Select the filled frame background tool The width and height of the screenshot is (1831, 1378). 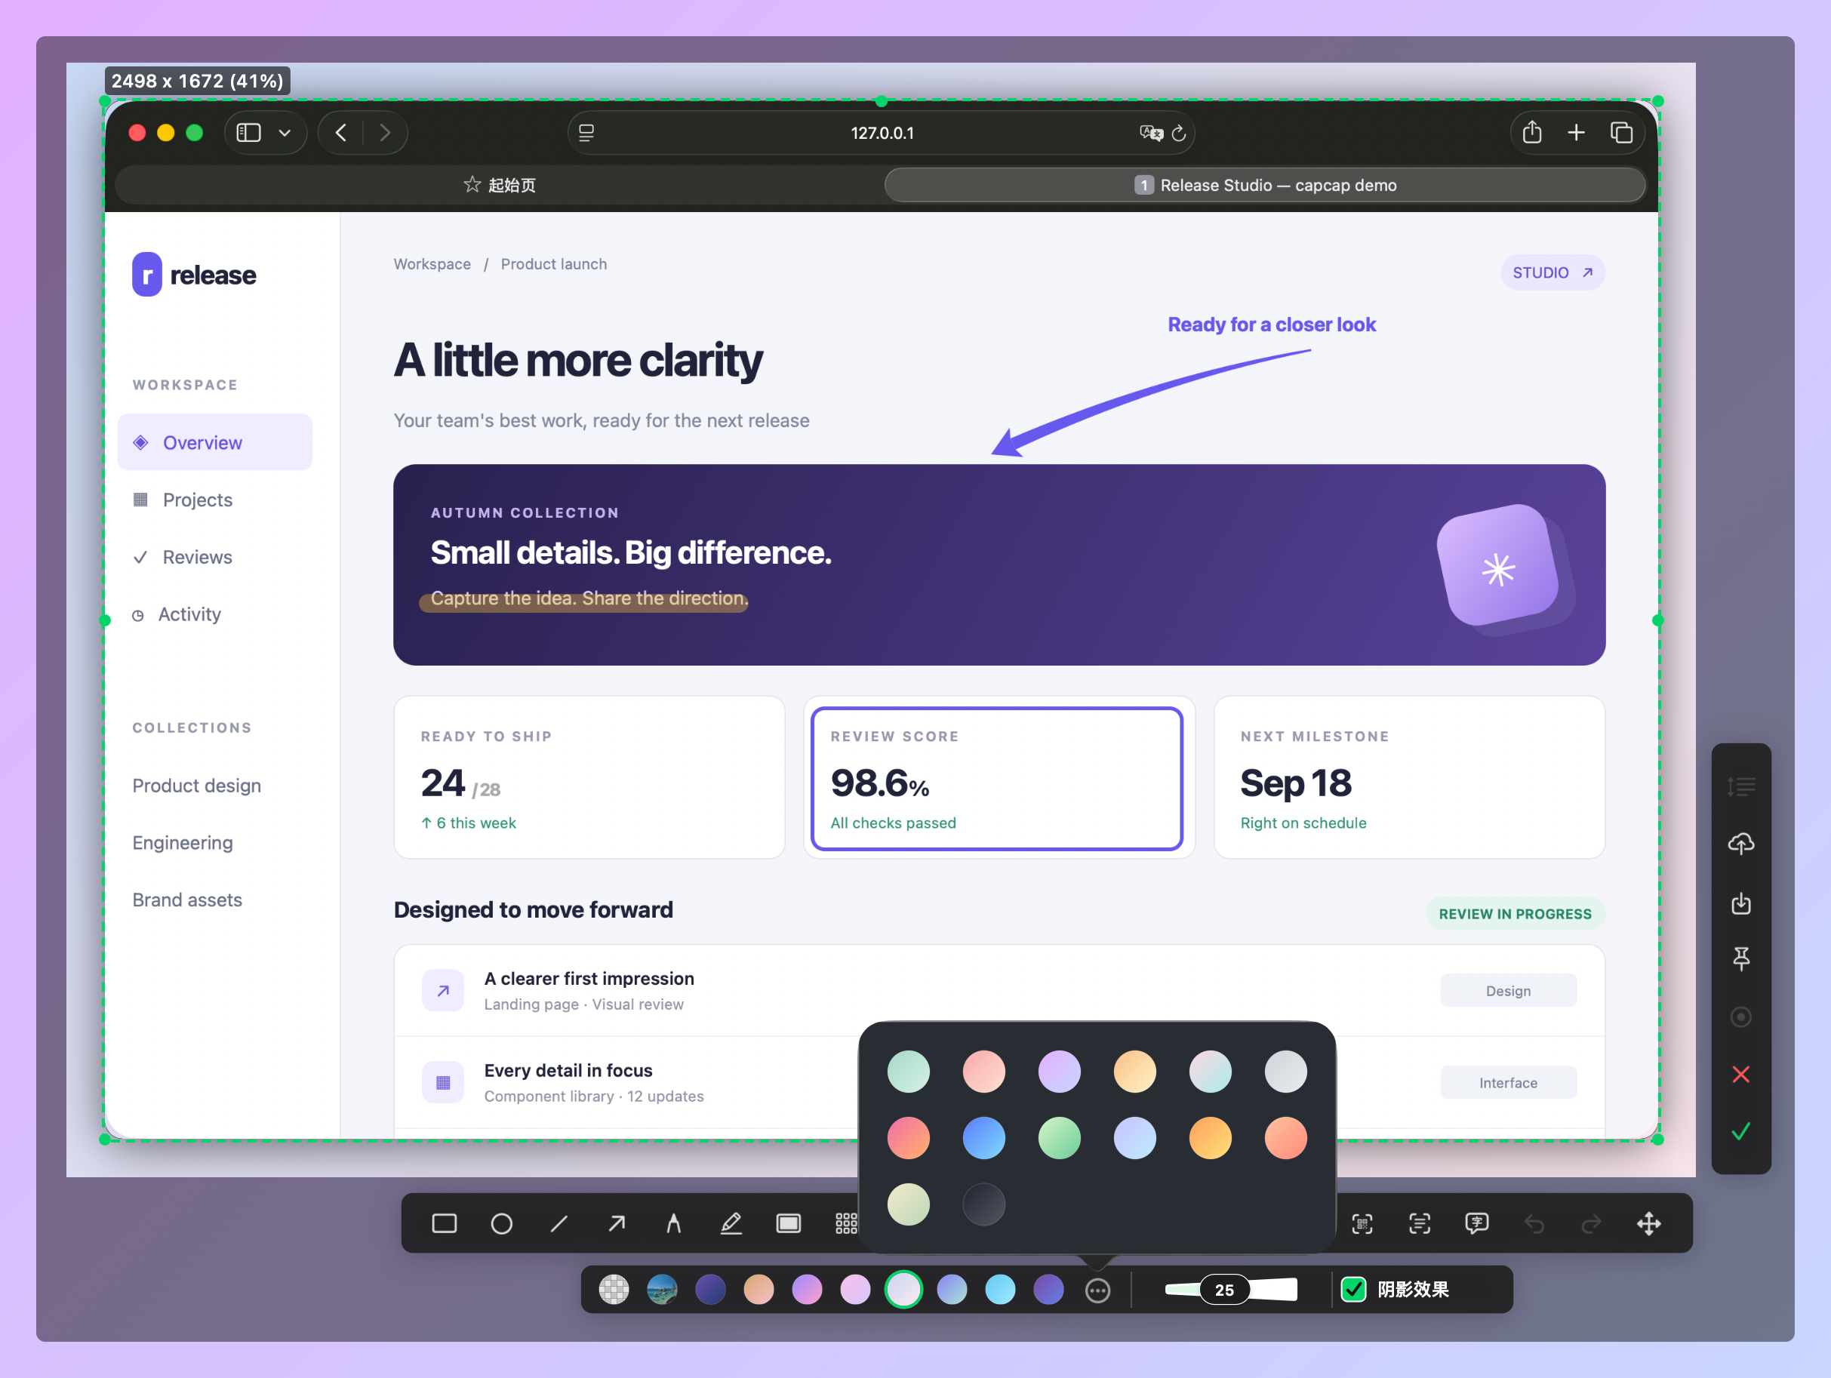click(x=789, y=1223)
